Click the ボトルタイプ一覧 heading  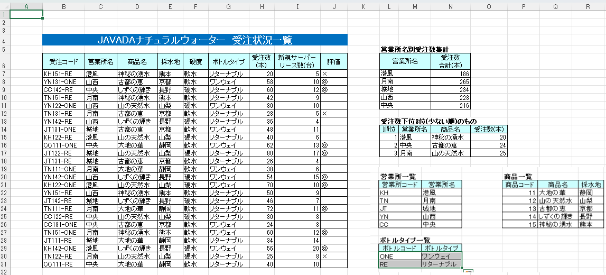click(x=405, y=240)
